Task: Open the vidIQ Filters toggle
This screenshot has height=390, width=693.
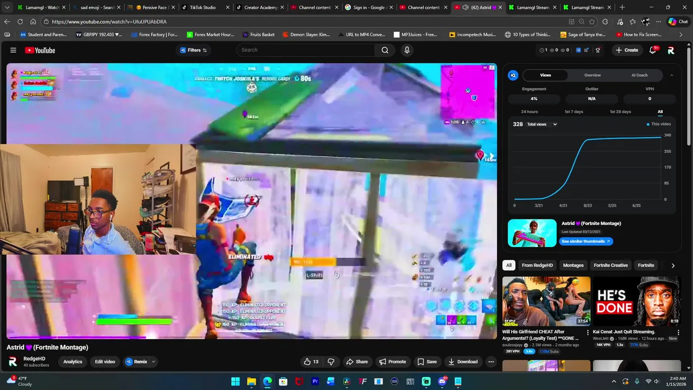Action: [193, 50]
